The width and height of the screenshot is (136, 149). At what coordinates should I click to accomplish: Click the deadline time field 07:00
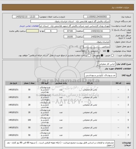coord(70,31)
